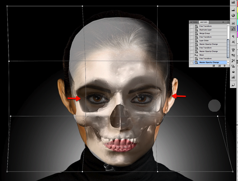Viewport: 238px width, 181px height.
Task: Click the History panel scrollbar thumb
Action: pos(228,49)
